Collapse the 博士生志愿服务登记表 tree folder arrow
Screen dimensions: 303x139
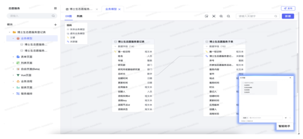click(10, 32)
